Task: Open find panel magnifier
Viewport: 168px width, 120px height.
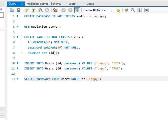Action: [x=133, y=10]
